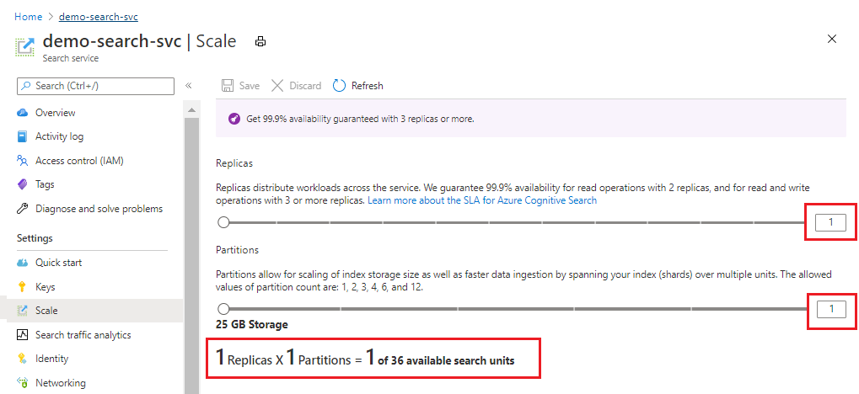Collapse the sidebar using the double chevron
The width and height of the screenshot is (859, 394).
click(189, 86)
